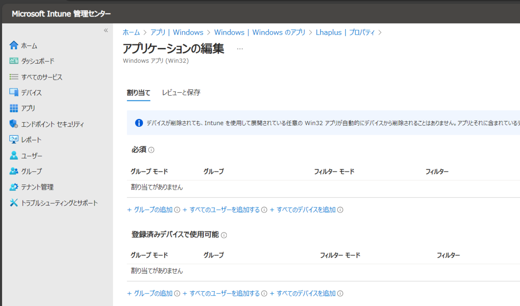Open エンドポイント セキュリティ in the sidebar
This screenshot has height=306, width=520.
coord(52,124)
